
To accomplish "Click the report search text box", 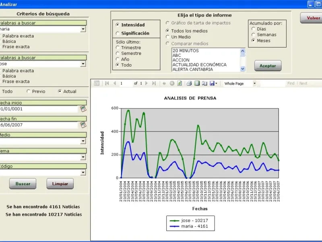I will [x=272, y=83].
